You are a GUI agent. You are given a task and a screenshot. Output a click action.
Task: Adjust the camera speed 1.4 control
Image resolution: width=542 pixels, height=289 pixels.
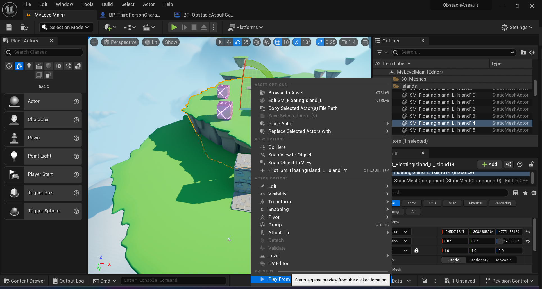349,42
